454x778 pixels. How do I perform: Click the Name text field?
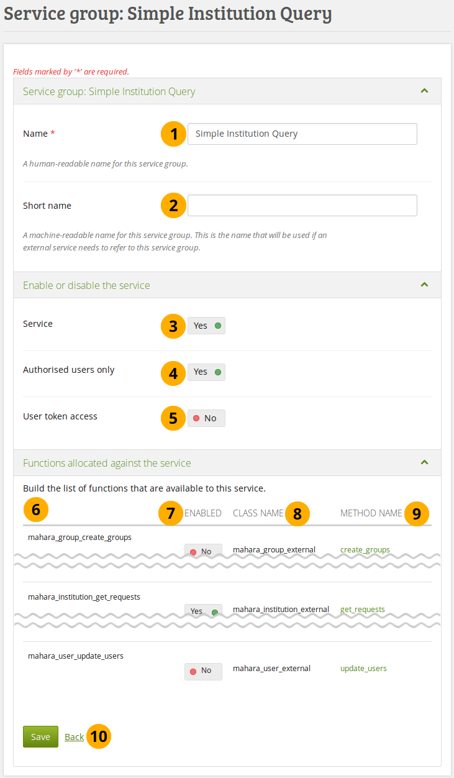(x=302, y=134)
